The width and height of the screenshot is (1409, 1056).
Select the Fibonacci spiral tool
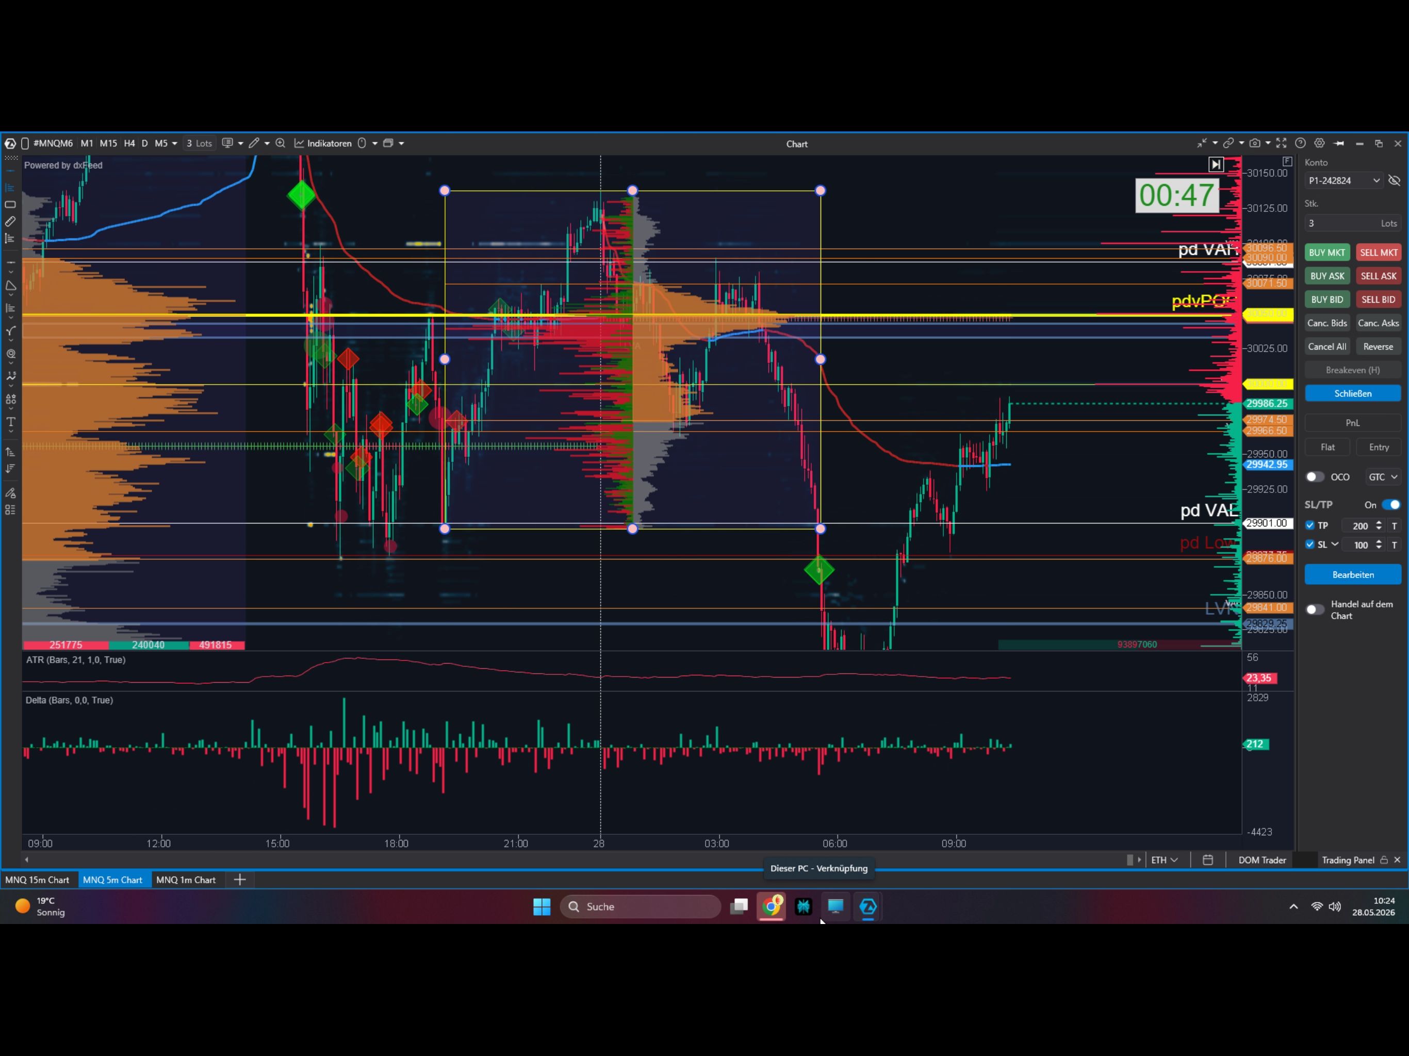tap(10, 354)
